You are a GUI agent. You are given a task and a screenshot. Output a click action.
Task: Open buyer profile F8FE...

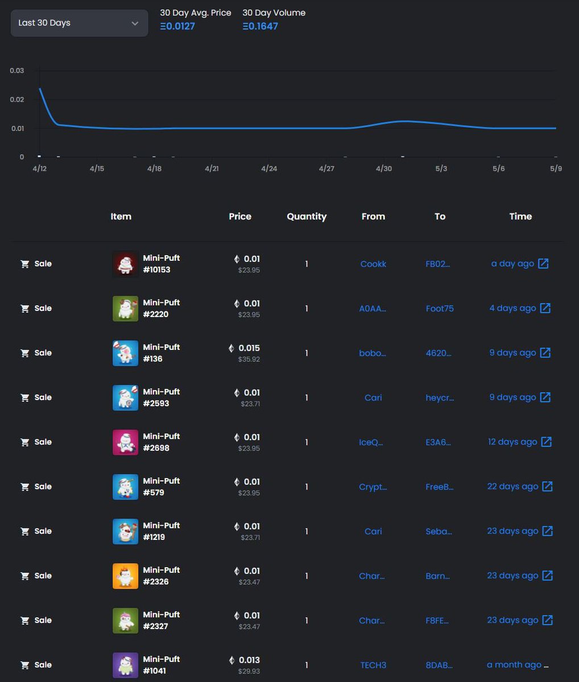pos(437,621)
